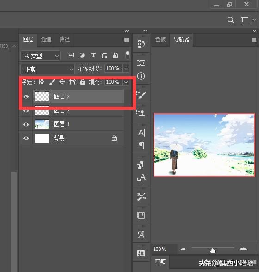Select the 图层 1 layer name
Screen dimensions: 259x272
click(x=62, y=124)
